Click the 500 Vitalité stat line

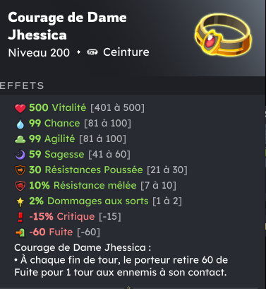[80, 107]
